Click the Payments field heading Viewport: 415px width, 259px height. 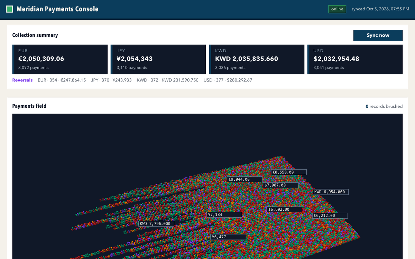pos(29,106)
